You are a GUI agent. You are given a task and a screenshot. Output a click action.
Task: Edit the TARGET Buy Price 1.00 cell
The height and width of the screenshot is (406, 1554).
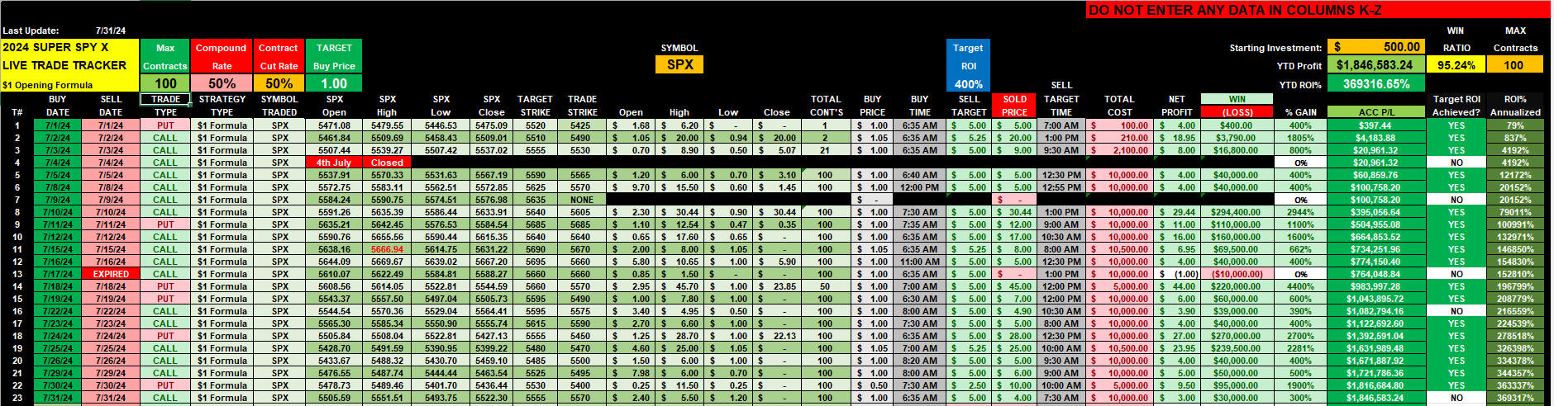coord(334,83)
